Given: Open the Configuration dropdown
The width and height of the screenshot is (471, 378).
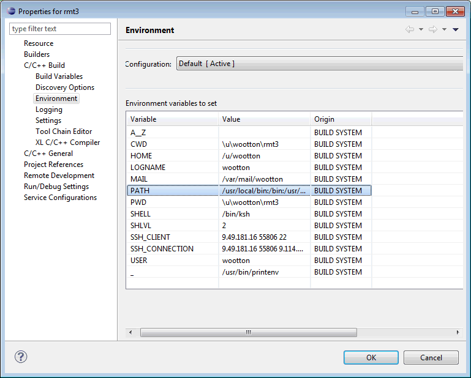Looking at the screenshot, I should pyautogui.click(x=320, y=64).
